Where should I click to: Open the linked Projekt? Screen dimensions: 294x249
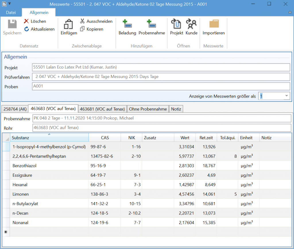(x=176, y=24)
